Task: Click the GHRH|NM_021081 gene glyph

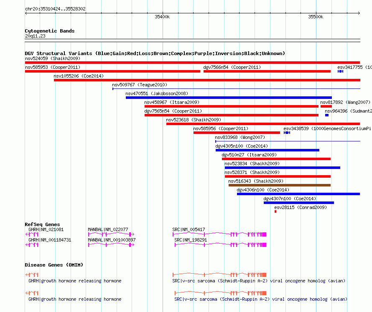Action: point(32,234)
